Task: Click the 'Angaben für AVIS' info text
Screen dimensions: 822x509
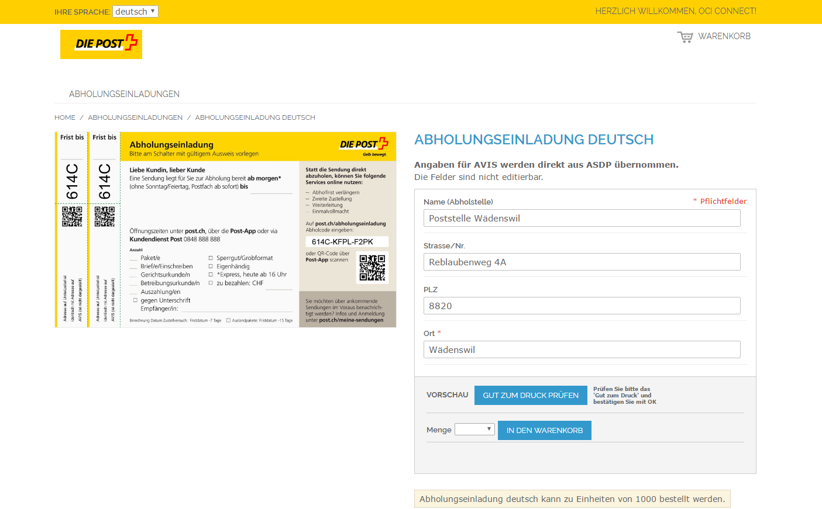Action: [546, 165]
